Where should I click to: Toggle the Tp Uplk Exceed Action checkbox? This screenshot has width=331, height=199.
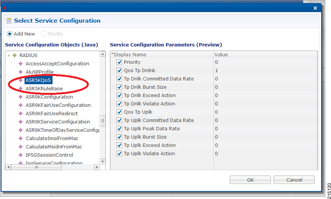point(119,145)
